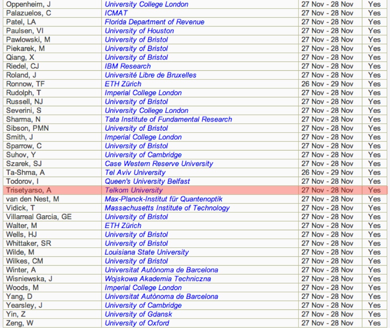
Task: Open ETH Zürich link in Ronnow's row
Action: 123,84
